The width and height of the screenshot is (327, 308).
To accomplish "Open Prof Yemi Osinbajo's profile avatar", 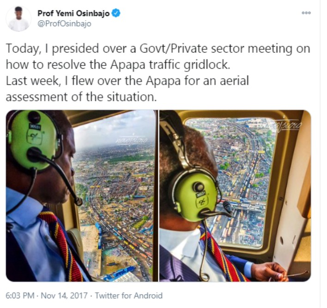I will [x=18, y=19].
